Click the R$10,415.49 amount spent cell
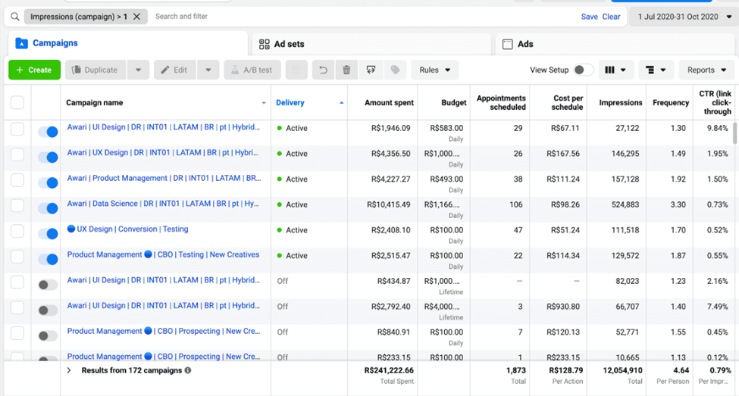The width and height of the screenshot is (739, 396). (388, 205)
